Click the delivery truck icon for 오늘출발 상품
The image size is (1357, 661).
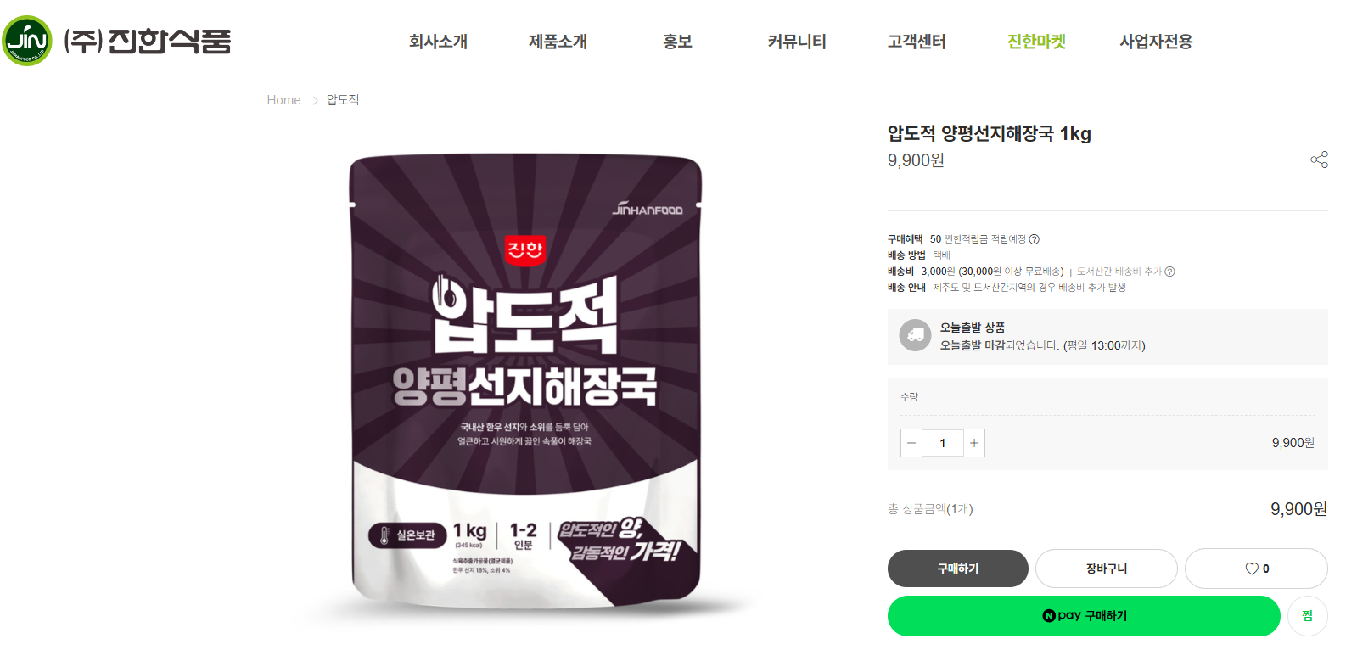tap(915, 335)
